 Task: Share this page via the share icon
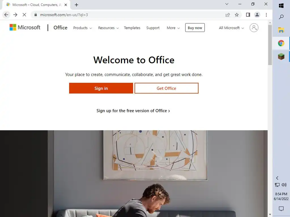point(228,15)
